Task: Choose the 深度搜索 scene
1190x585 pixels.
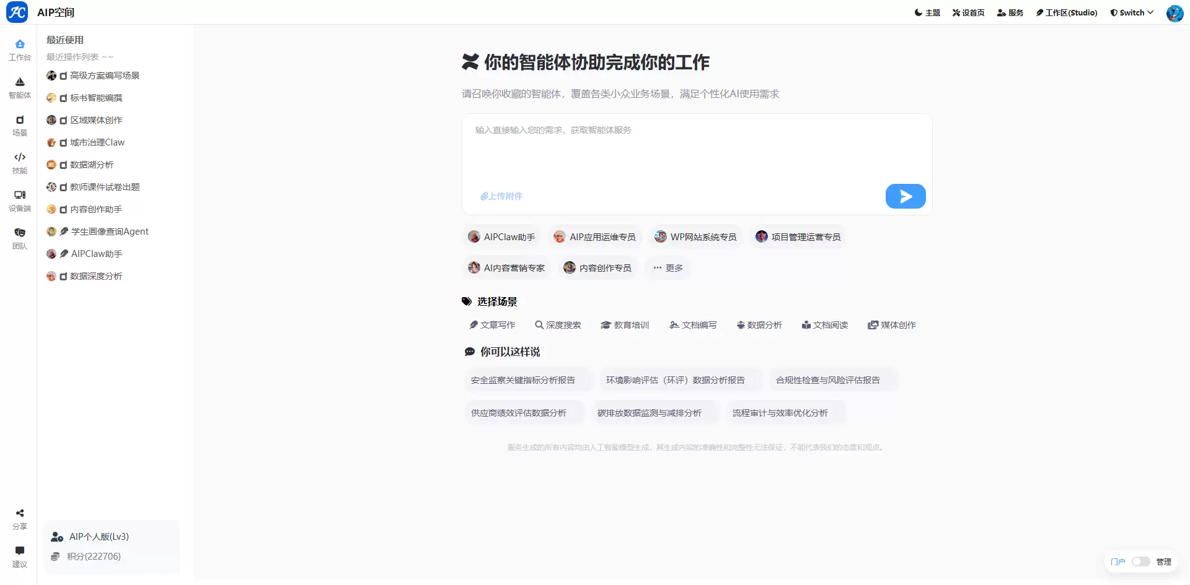Action: point(558,325)
